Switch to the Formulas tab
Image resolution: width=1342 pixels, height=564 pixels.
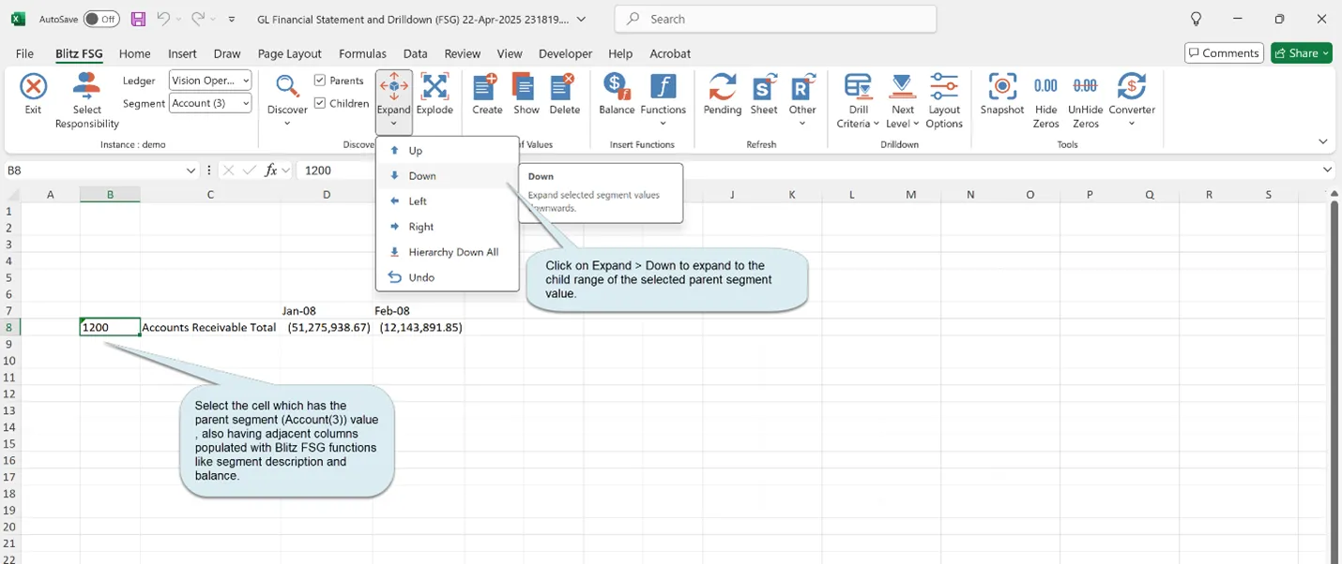click(x=362, y=53)
